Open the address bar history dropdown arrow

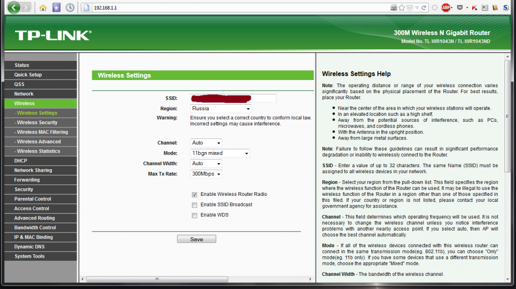(417, 8)
